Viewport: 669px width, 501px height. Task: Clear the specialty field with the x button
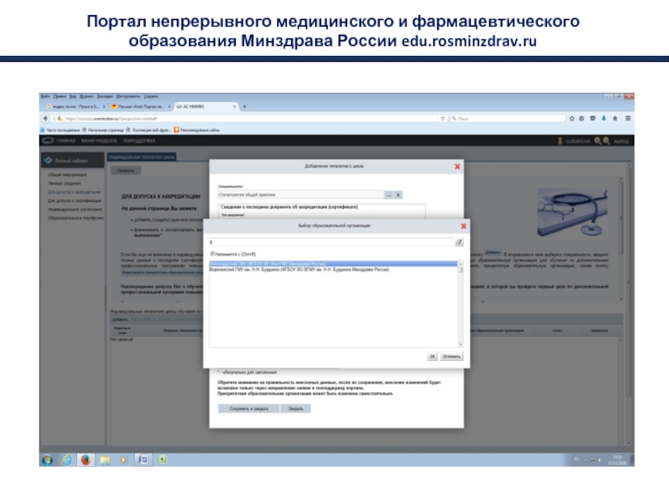398,195
